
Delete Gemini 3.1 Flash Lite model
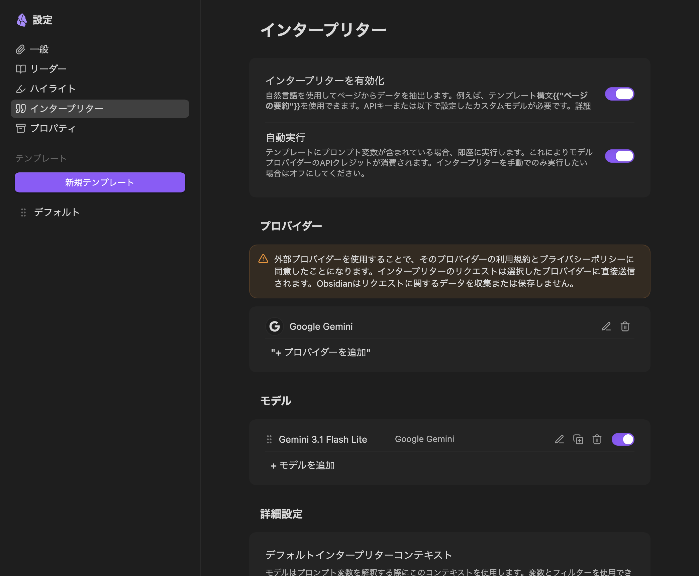[x=597, y=439]
